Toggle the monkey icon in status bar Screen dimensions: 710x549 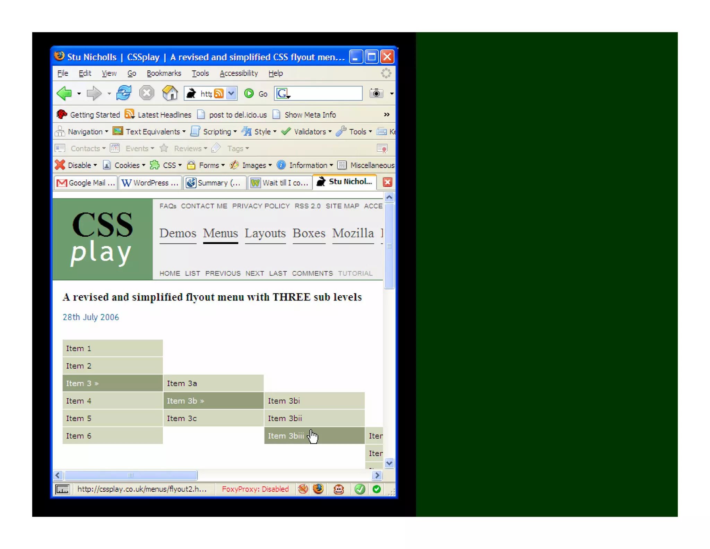[x=338, y=489]
